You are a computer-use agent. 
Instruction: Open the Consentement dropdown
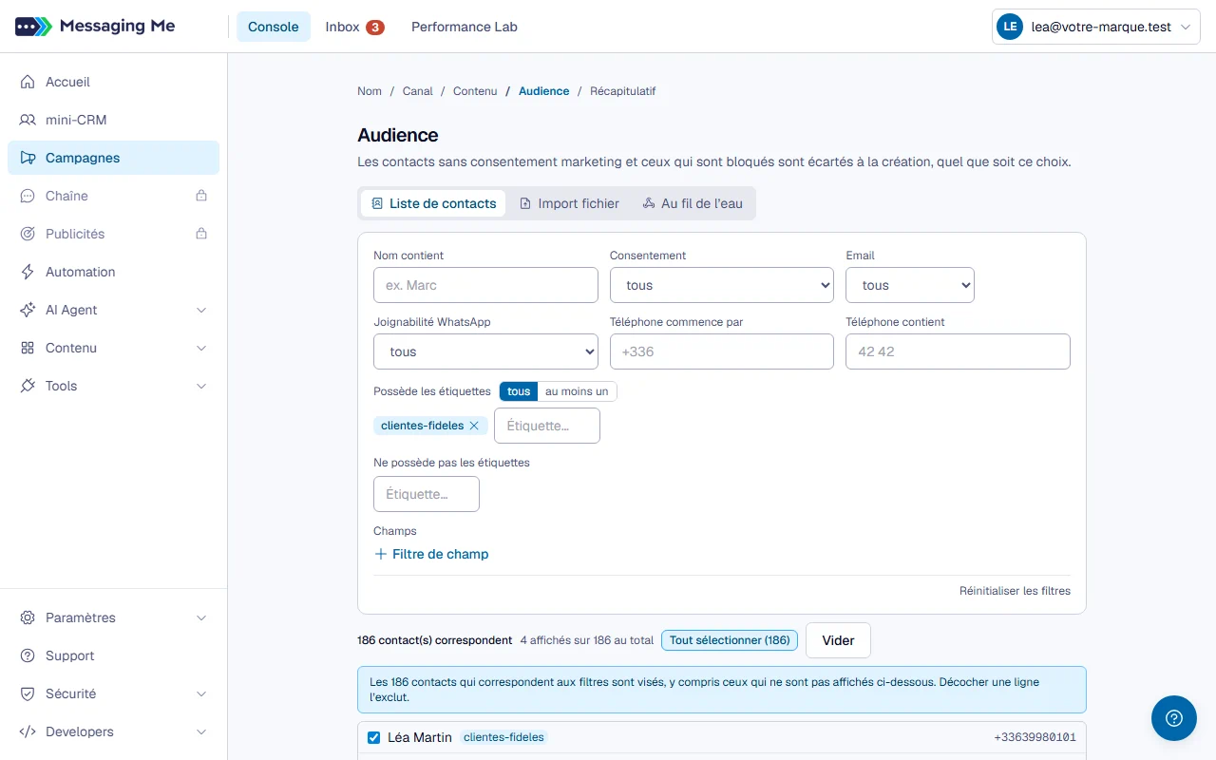(722, 285)
